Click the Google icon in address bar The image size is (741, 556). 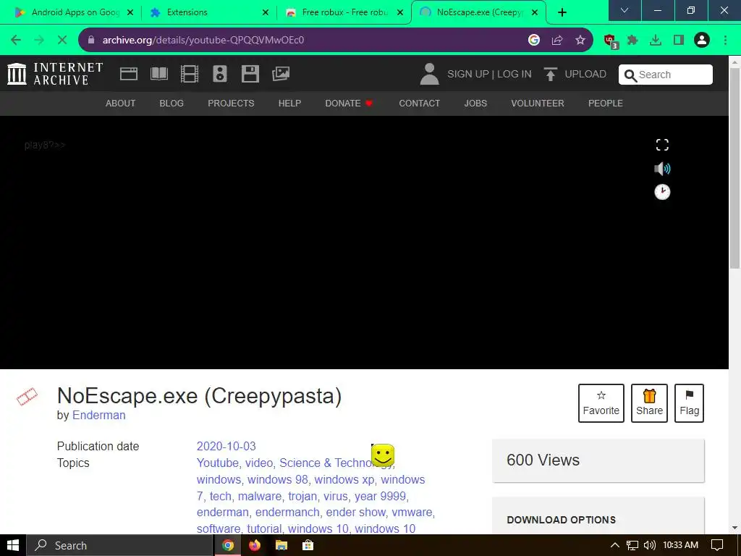coord(534,41)
